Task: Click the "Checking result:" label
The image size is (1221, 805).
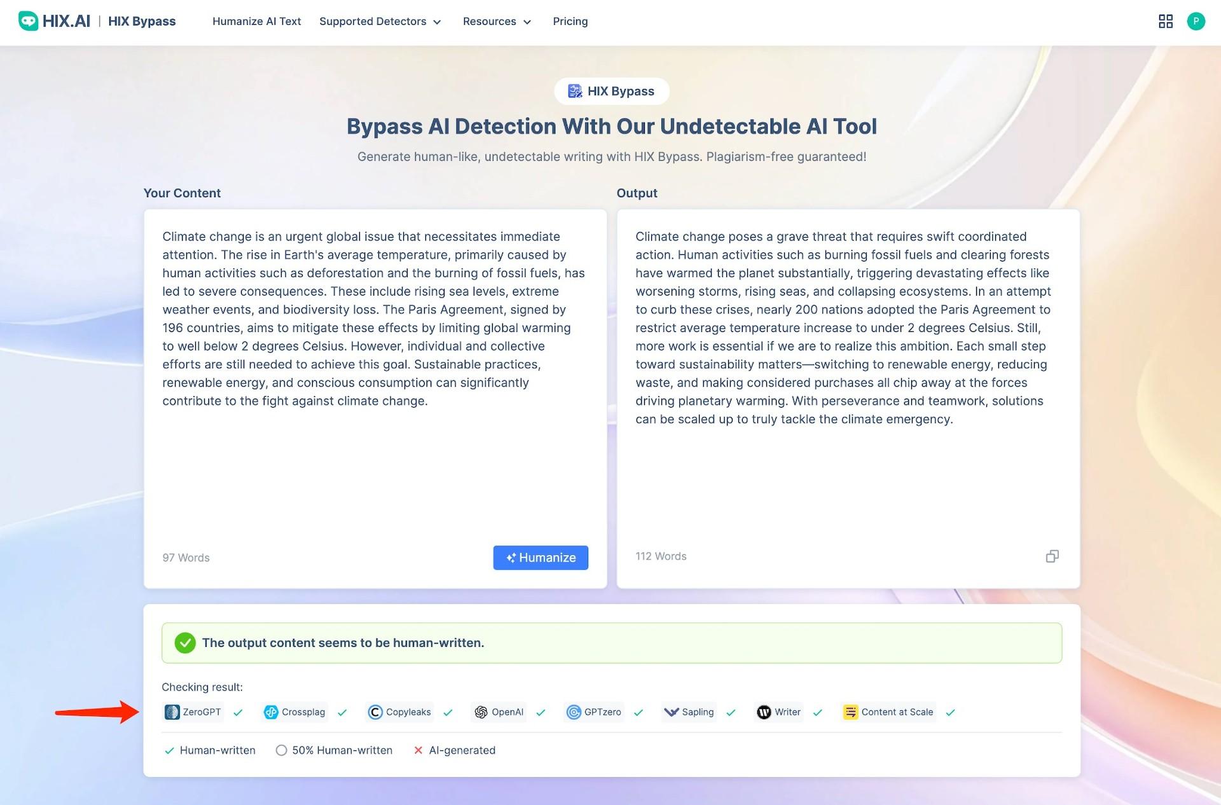Action: pos(202,687)
